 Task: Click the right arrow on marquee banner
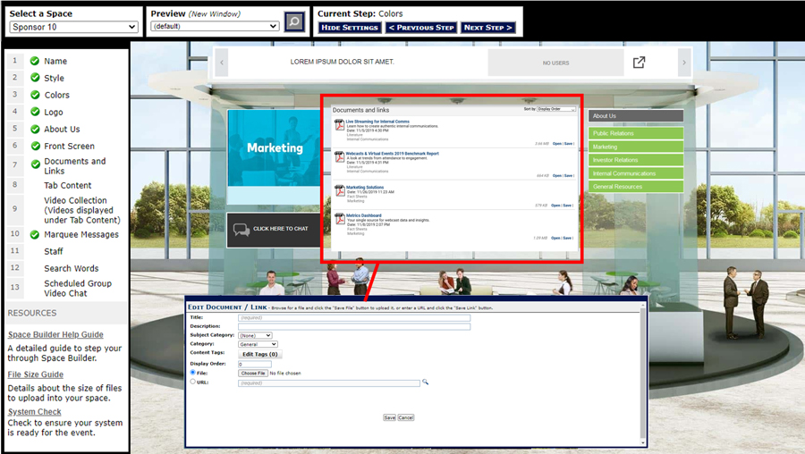[x=684, y=63]
